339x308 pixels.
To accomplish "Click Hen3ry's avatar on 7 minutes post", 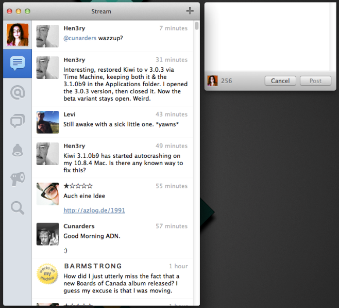I will point(47,36).
